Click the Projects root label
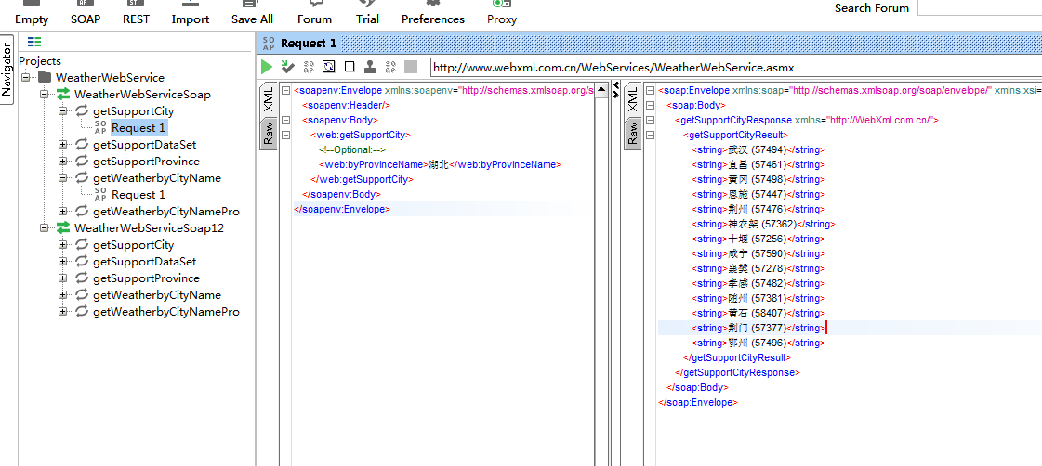 (40, 61)
